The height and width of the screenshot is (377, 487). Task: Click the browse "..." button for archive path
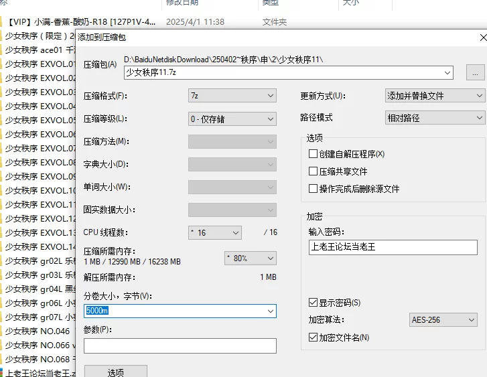point(475,73)
